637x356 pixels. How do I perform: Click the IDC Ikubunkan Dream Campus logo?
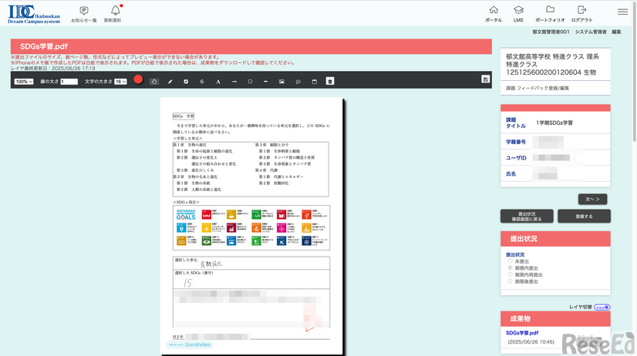coord(34,15)
